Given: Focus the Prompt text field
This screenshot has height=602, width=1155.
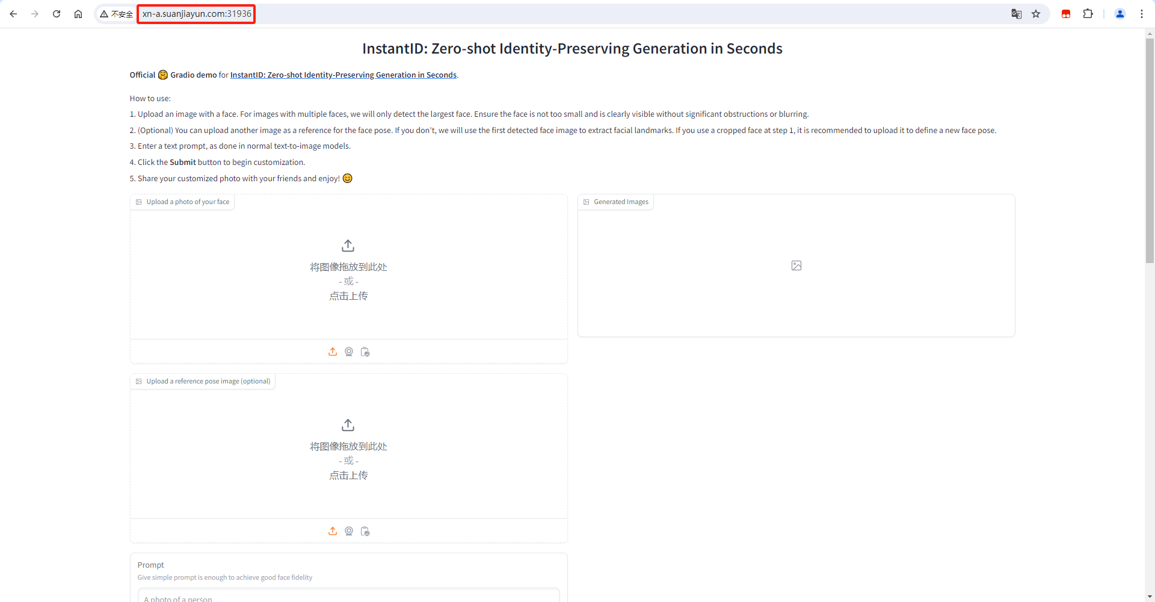Looking at the screenshot, I should [349, 596].
